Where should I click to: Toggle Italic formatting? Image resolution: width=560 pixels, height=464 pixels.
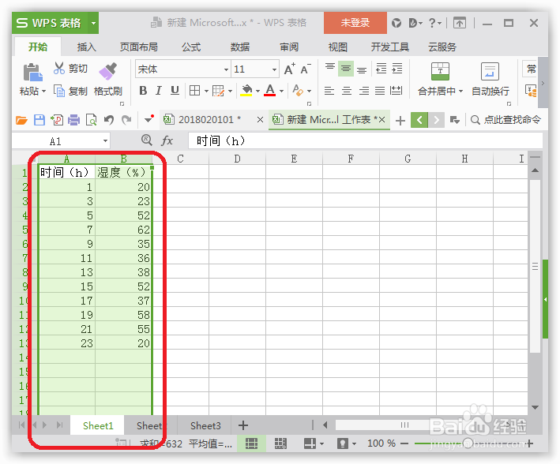(x=159, y=91)
